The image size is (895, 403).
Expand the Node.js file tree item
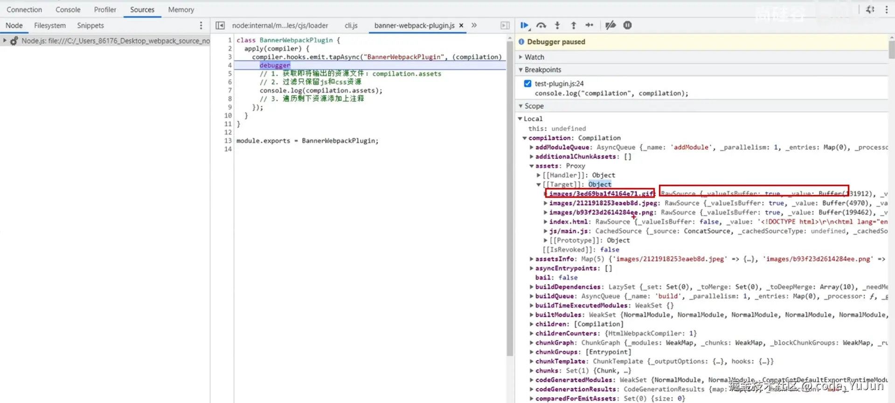click(x=5, y=41)
